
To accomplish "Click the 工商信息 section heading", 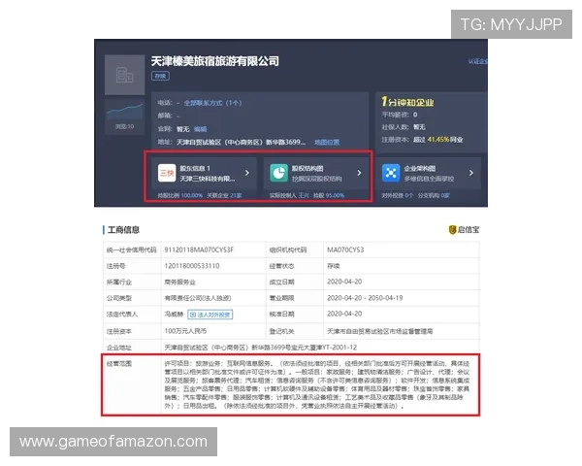I will (x=123, y=230).
